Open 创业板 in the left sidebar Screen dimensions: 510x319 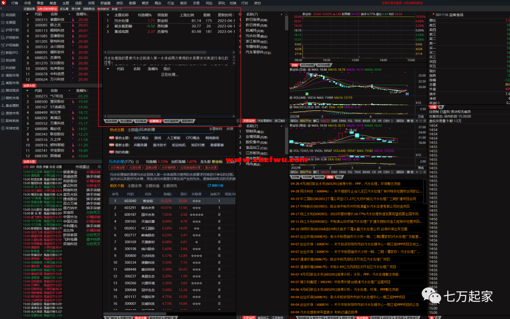[9, 60]
